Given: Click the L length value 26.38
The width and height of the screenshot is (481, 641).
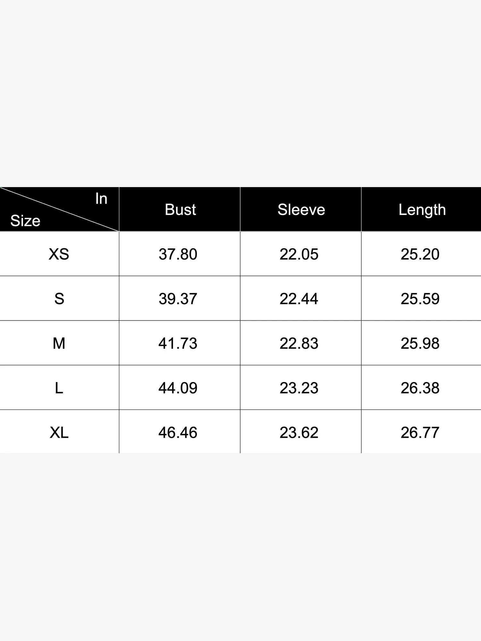Looking at the screenshot, I should (x=420, y=388).
